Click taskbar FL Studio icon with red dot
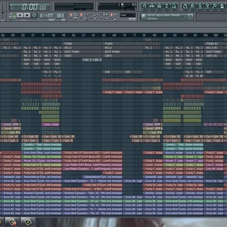This screenshot has height=227, width=227. [12, 222]
